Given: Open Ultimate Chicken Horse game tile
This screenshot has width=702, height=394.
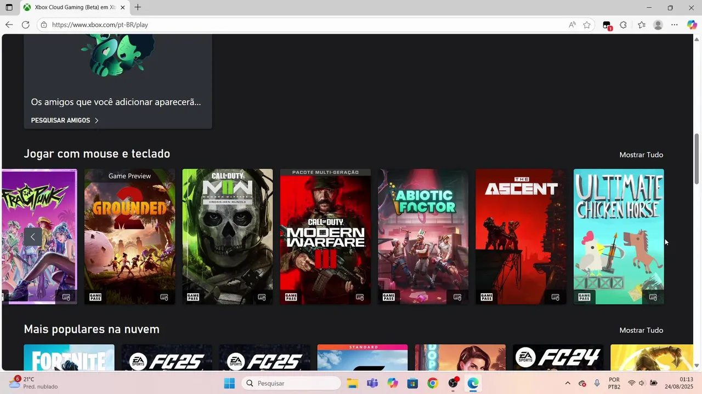Looking at the screenshot, I should click(x=619, y=236).
